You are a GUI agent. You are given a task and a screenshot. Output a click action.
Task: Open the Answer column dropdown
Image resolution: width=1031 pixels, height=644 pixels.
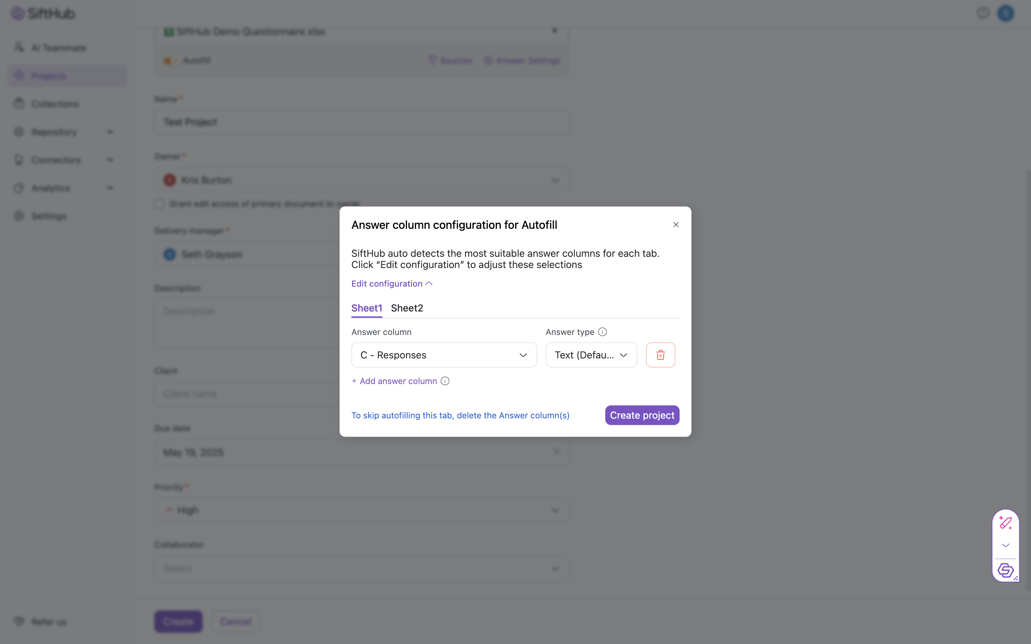click(x=444, y=355)
